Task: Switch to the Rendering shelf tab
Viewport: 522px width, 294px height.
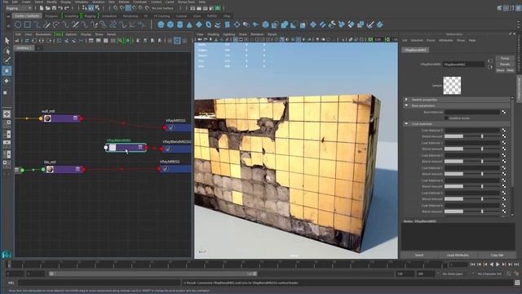Action: pos(130,16)
